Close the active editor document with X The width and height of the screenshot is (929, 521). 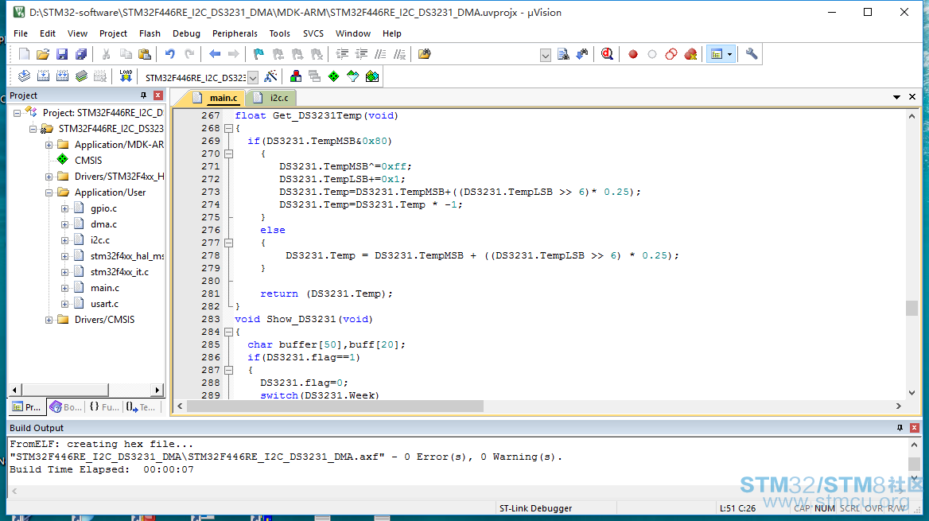click(912, 96)
